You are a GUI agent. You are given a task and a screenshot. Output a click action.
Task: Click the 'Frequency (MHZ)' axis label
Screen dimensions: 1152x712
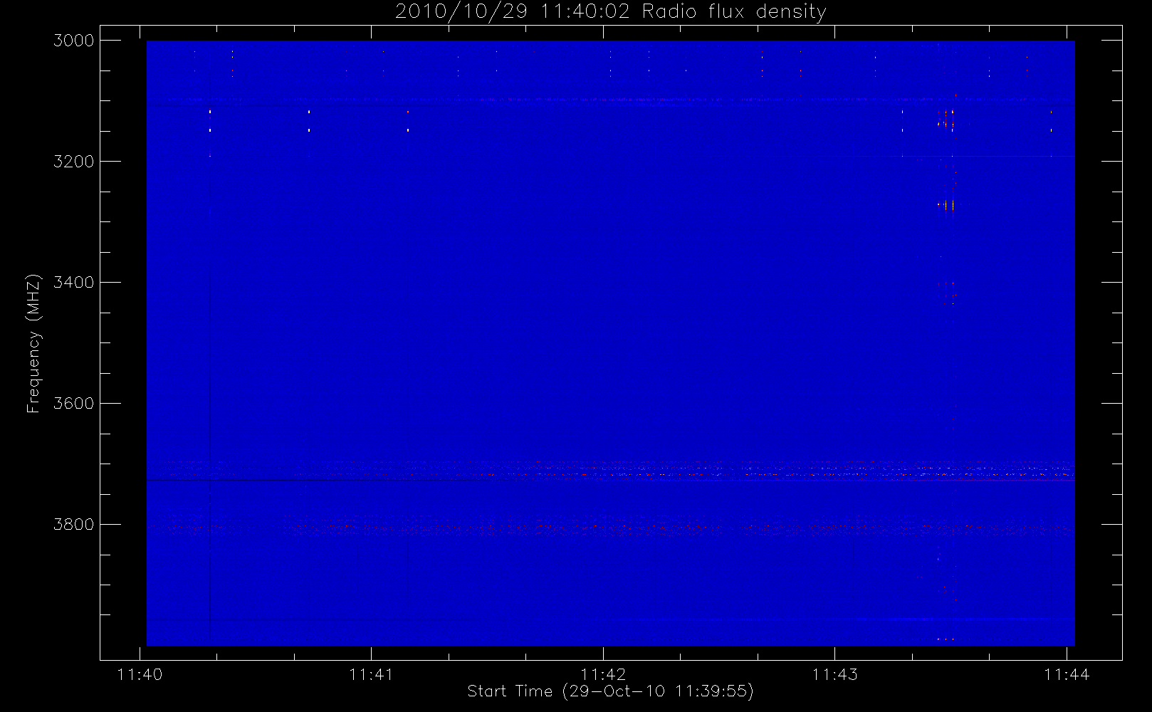tap(33, 343)
